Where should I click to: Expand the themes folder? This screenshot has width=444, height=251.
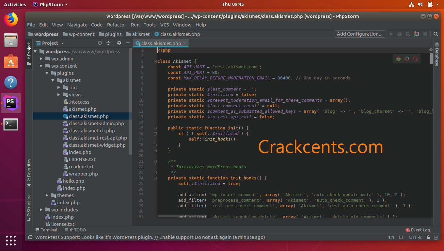coord(47,195)
